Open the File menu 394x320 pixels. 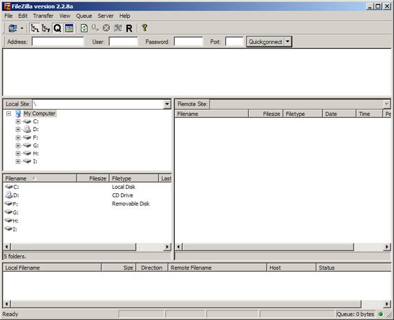tap(8, 16)
